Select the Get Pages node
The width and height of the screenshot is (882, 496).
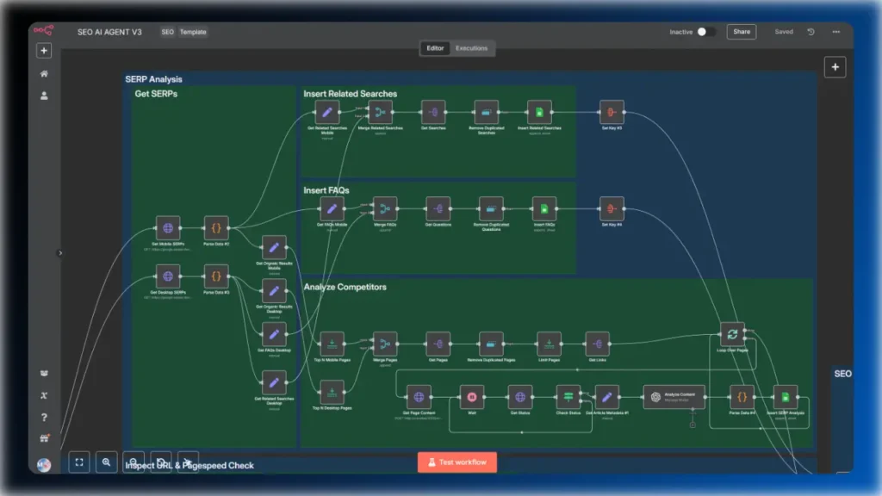(438, 344)
